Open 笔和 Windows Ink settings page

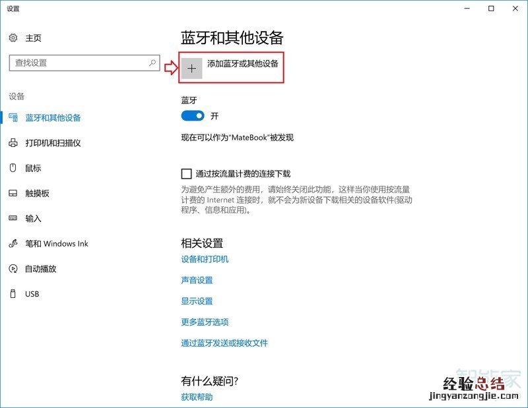point(56,244)
